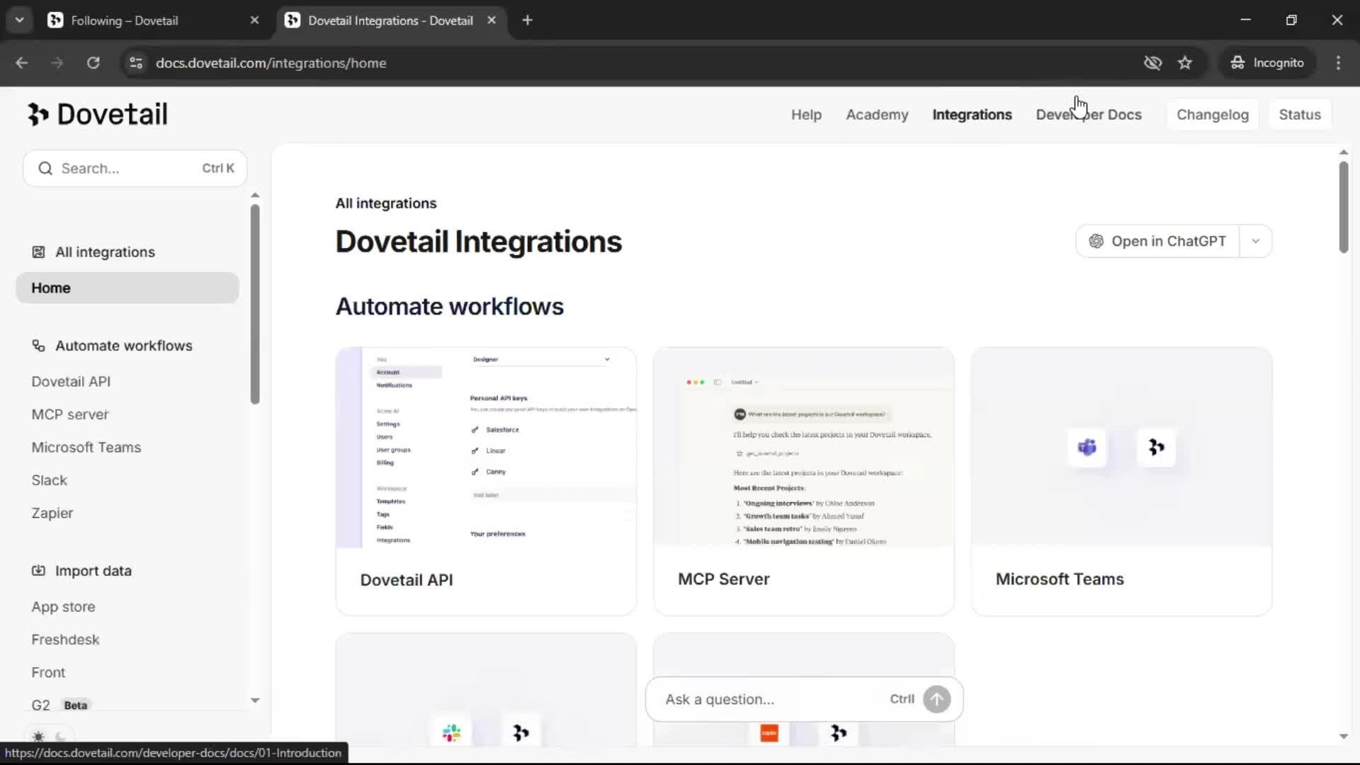1360x765 pixels.
Task: Open the Changelog link
Action: (x=1212, y=115)
